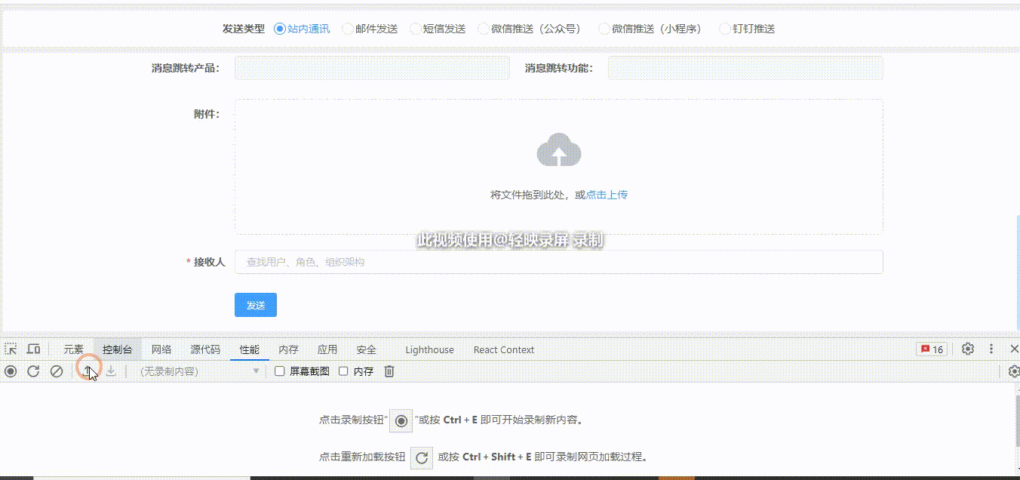
Task: Open the 16 errors badge panel
Action: (x=930, y=349)
